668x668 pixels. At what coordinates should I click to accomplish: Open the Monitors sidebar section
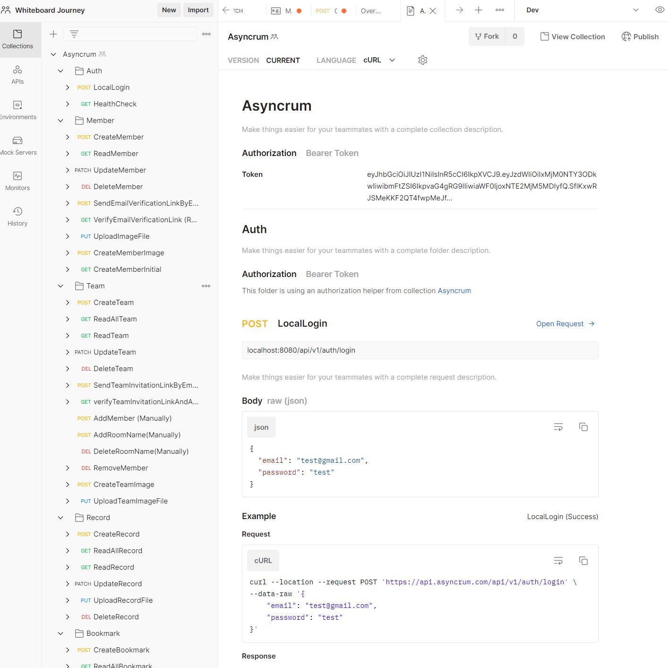[17, 182]
